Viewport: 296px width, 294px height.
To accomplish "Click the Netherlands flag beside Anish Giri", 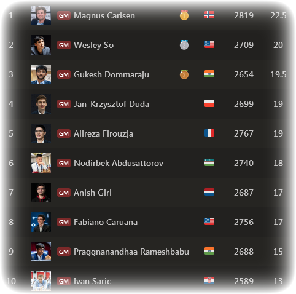I will coord(209,192).
